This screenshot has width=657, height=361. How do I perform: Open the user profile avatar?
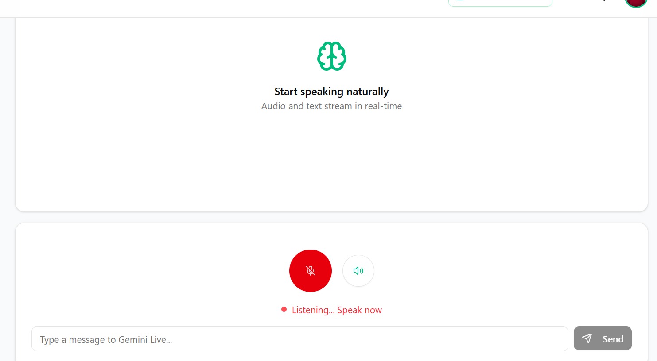pyautogui.click(x=636, y=2)
